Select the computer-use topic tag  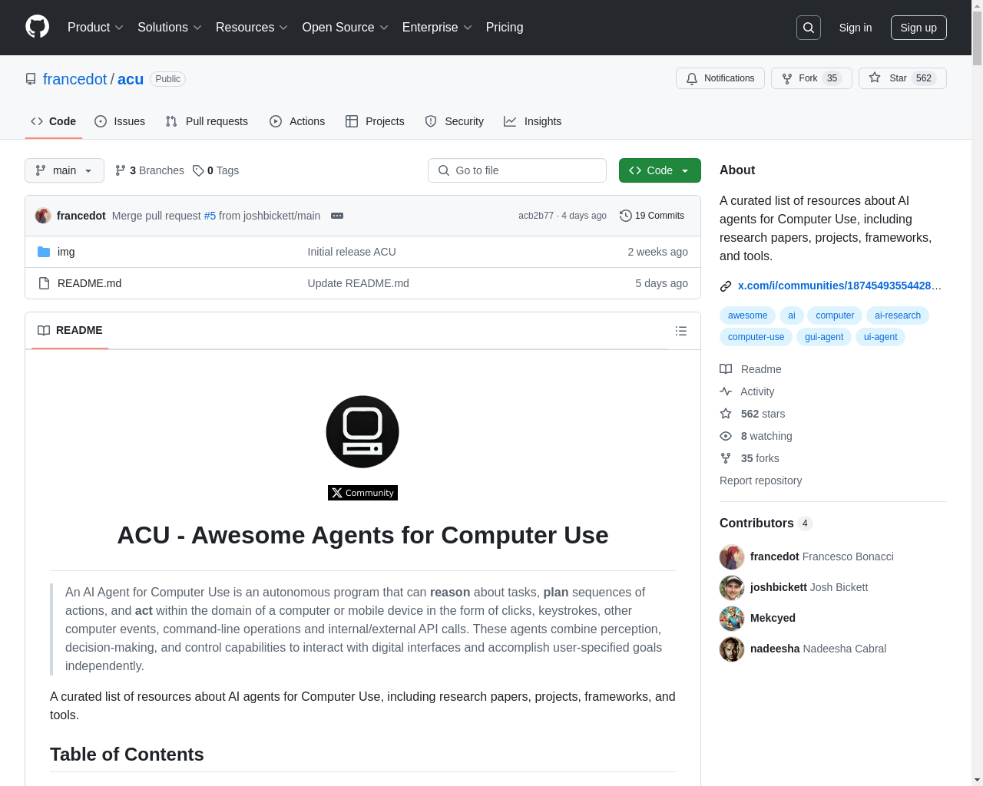pos(756,337)
